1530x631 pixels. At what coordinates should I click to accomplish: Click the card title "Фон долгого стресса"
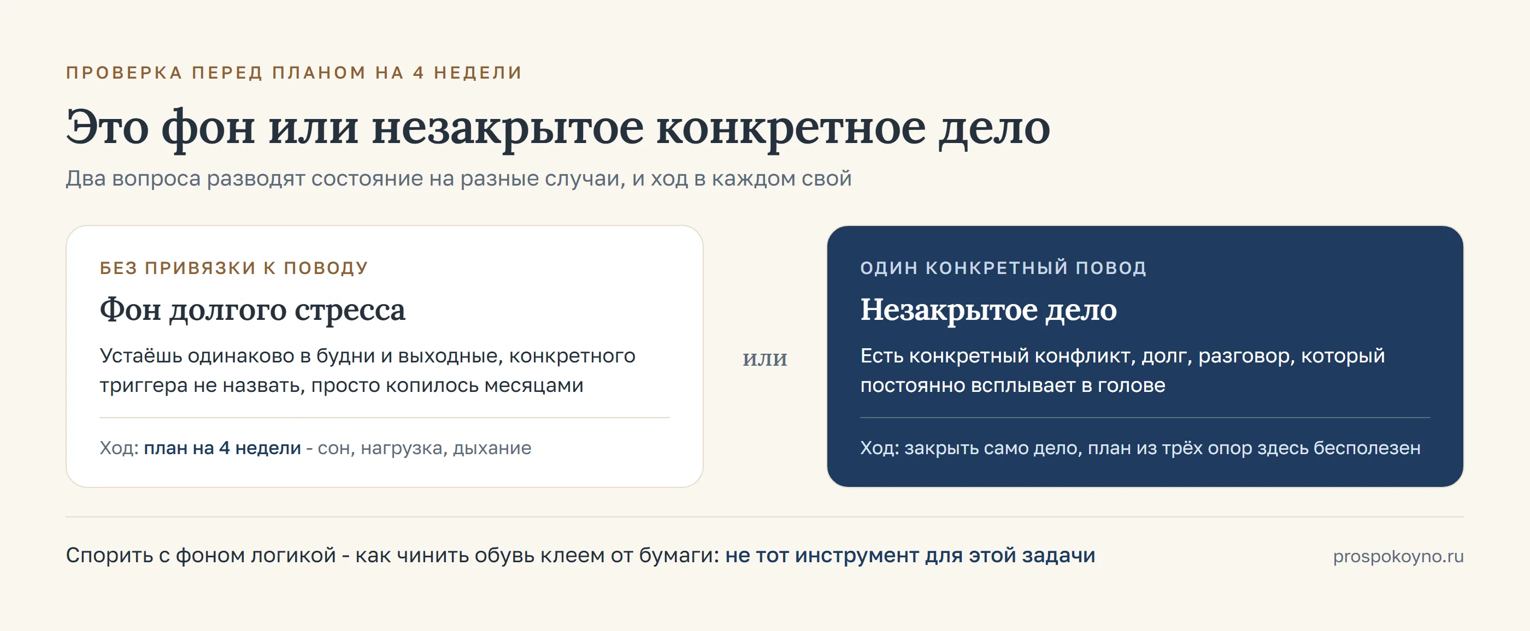coord(252,310)
